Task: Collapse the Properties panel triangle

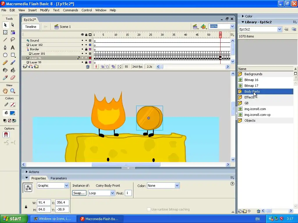Action: pyautogui.click(x=26, y=178)
